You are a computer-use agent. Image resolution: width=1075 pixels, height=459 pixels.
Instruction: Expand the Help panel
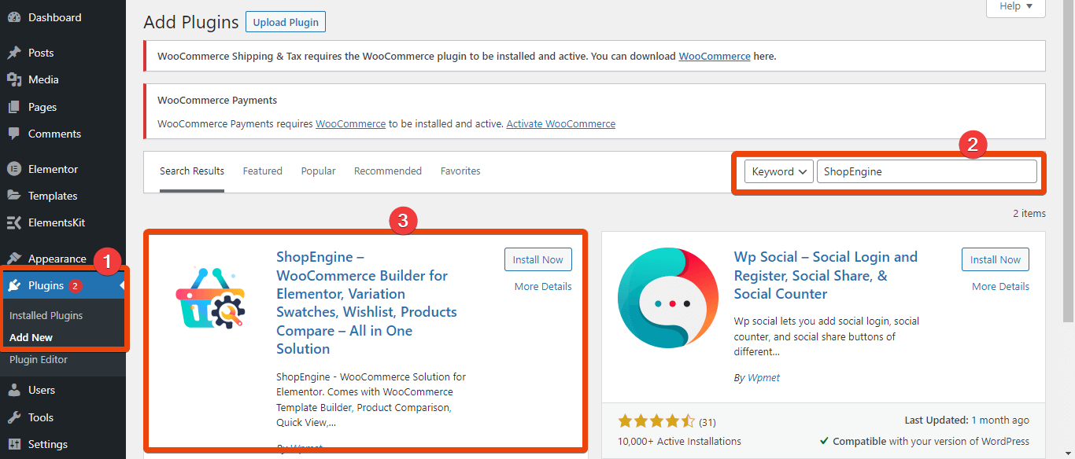1016,7
